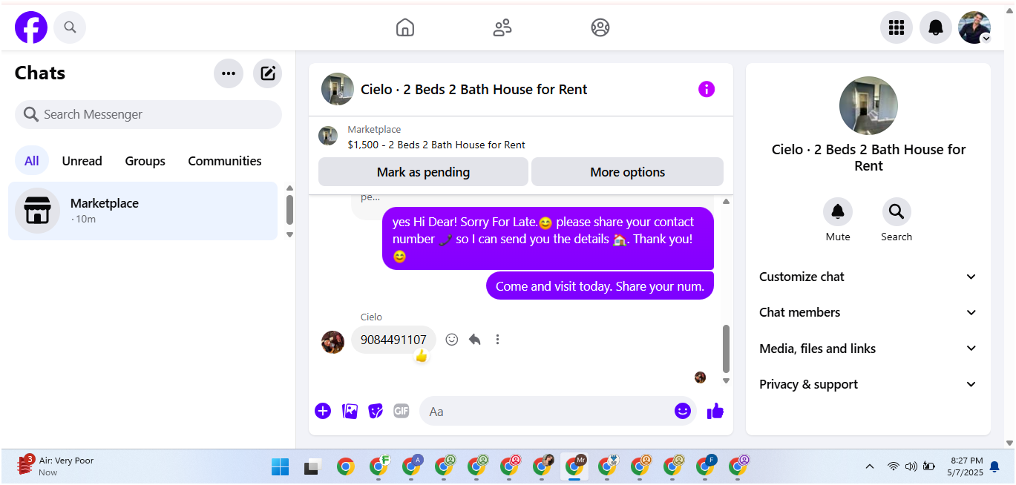The width and height of the screenshot is (1016, 485).
Task: Open the Facebook home icon
Action: [405, 27]
